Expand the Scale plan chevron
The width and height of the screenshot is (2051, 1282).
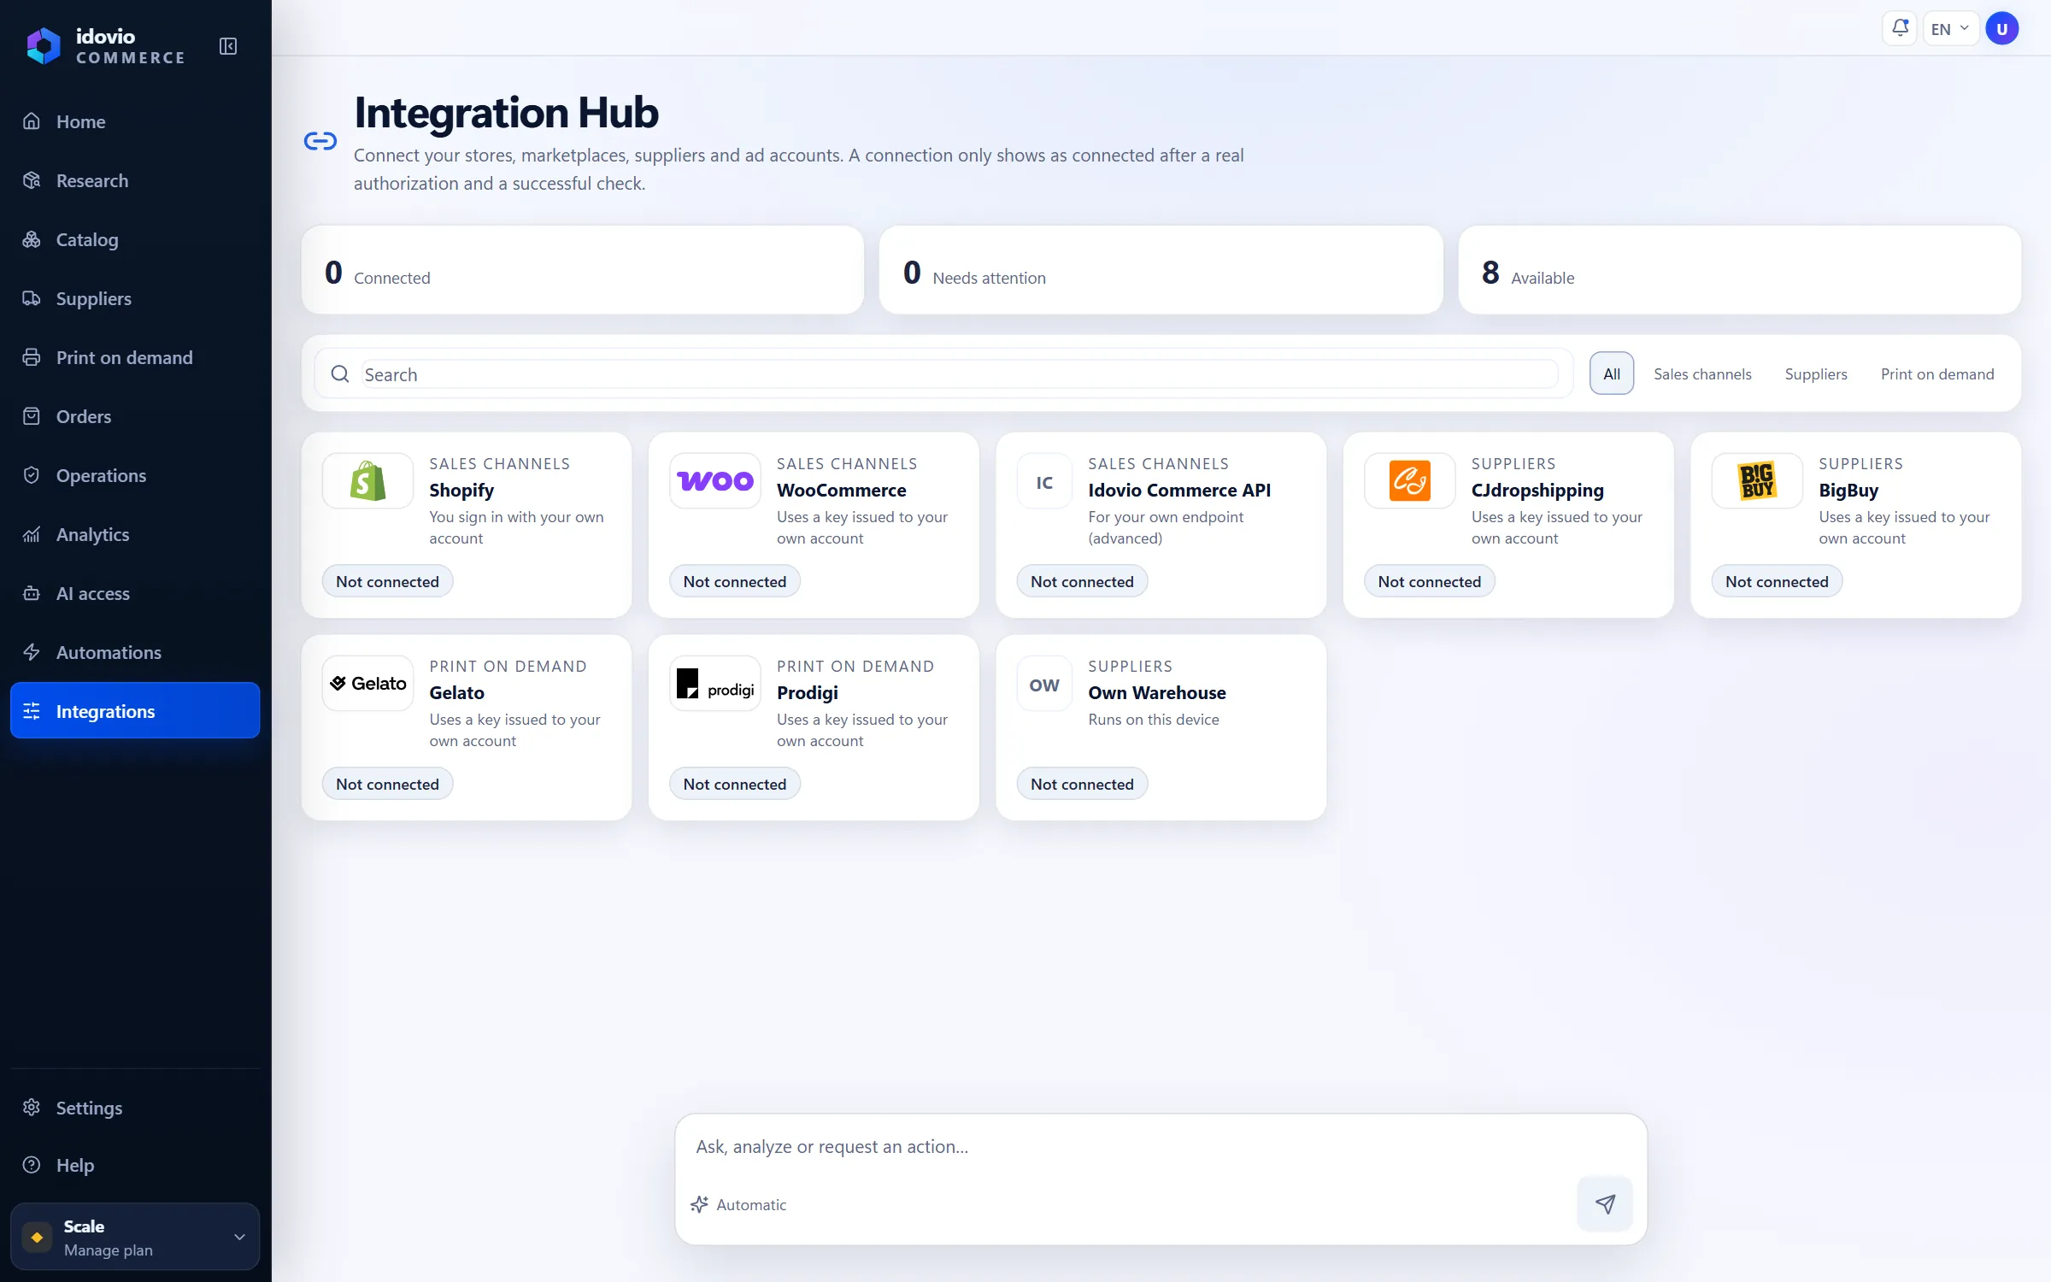[x=239, y=1237]
